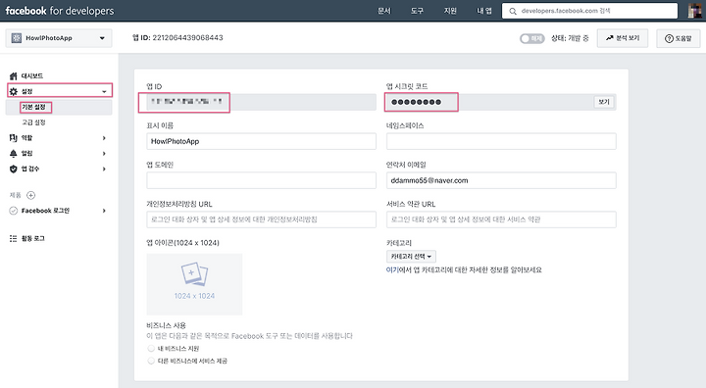Open 대시보드 in the sidebar
706x388 pixels.
pyautogui.click(x=32, y=76)
